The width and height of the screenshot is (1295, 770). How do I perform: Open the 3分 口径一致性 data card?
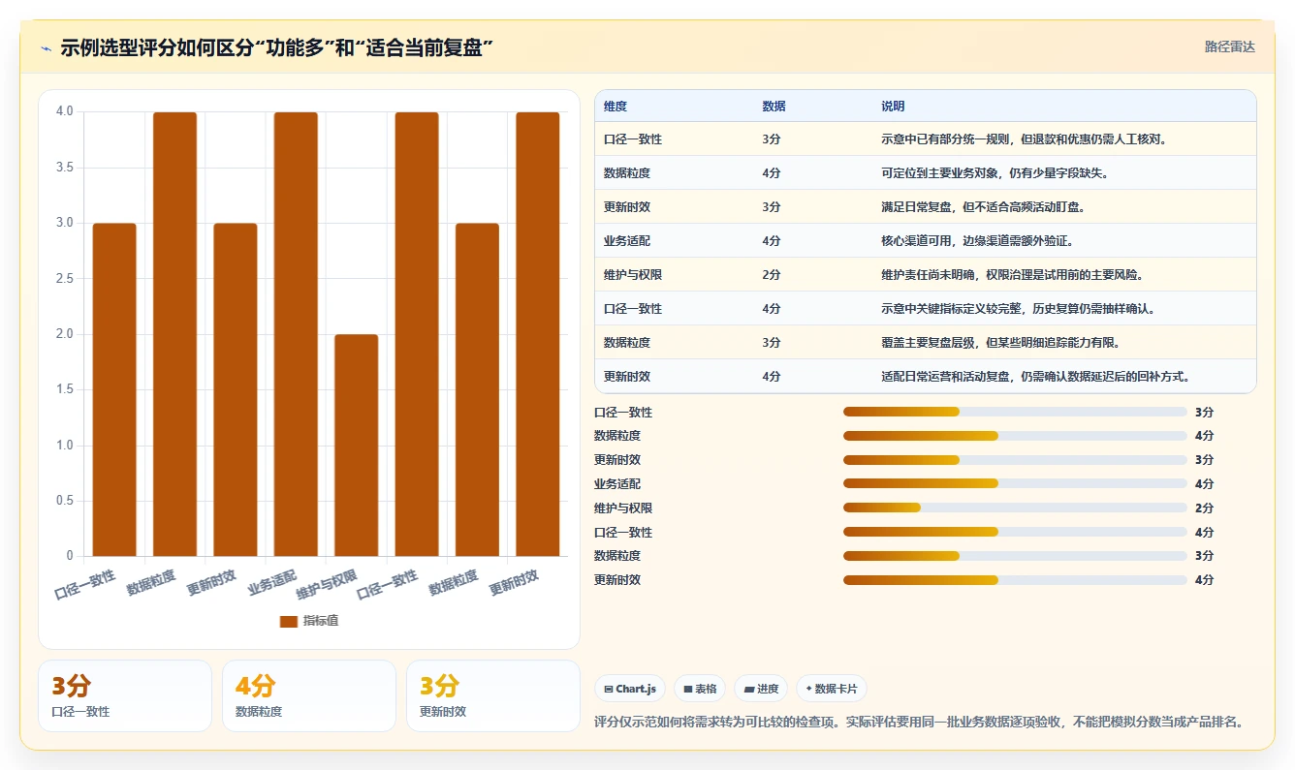[x=125, y=695]
